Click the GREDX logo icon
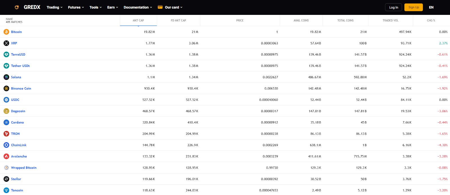The width and height of the screenshot is (450, 195). point(17,7)
